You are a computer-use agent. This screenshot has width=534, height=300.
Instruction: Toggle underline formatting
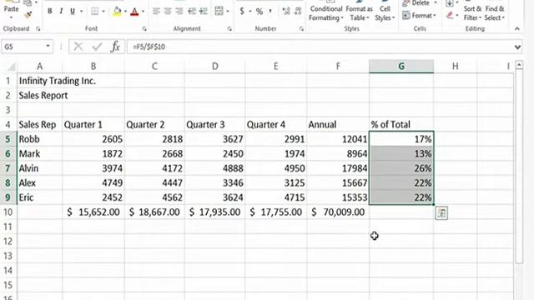tap(73, 11)
